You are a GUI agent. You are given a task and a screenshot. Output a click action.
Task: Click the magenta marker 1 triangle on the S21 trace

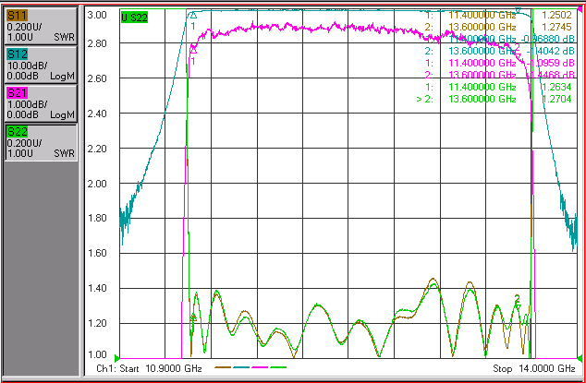(x=193, y=49)
